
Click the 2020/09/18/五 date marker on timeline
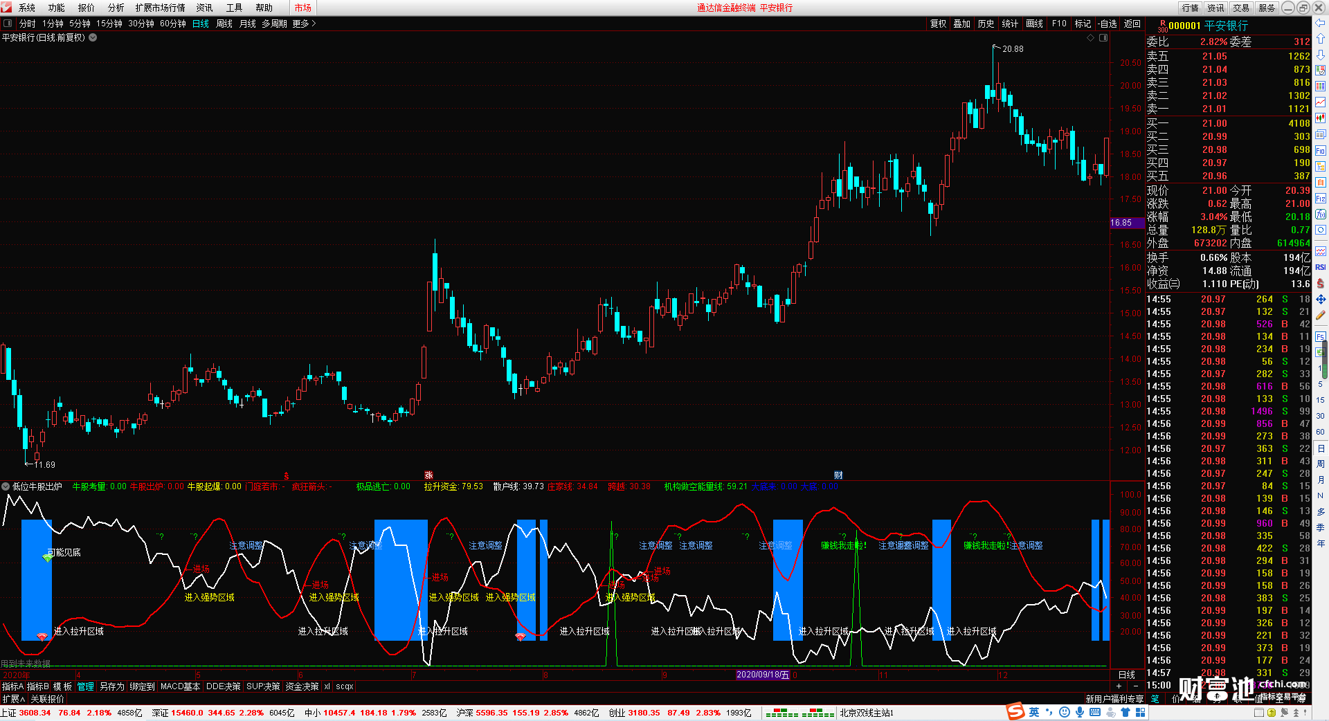[x=763, y=675]
